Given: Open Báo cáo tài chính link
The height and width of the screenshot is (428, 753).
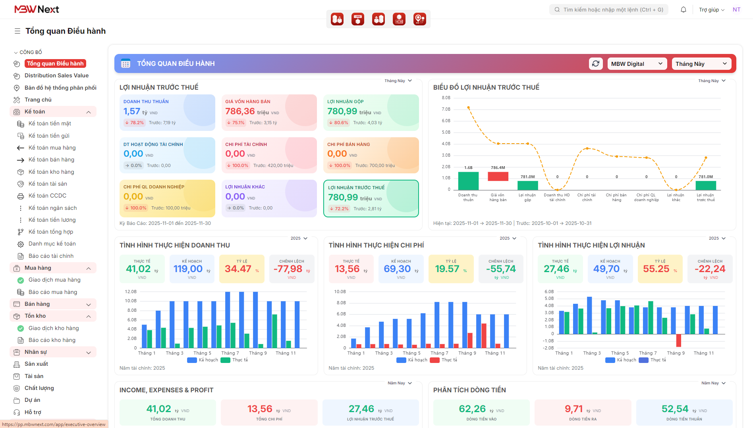Looking at the screenshot, I should (51, 256).
